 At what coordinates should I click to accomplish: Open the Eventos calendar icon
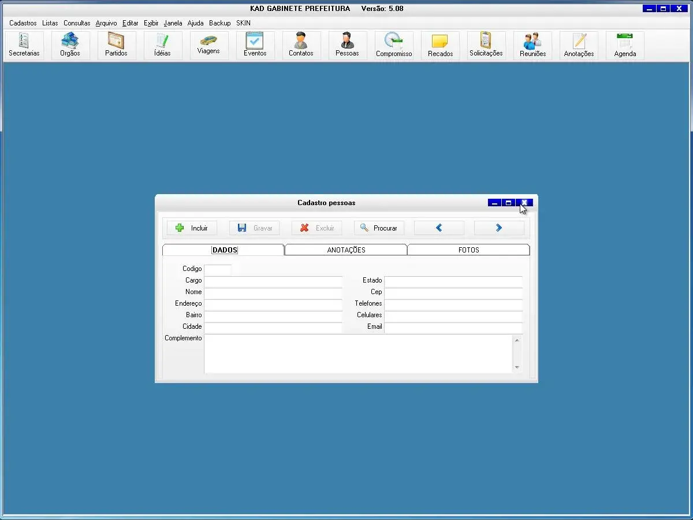255,46
